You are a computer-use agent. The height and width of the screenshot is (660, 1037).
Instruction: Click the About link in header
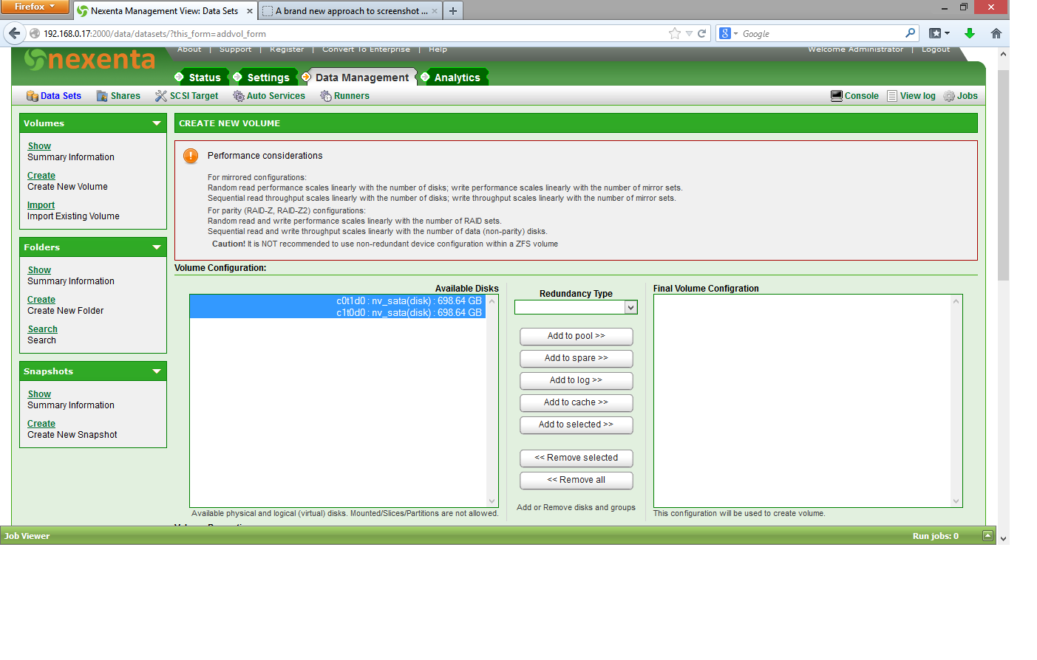point(189,49)
